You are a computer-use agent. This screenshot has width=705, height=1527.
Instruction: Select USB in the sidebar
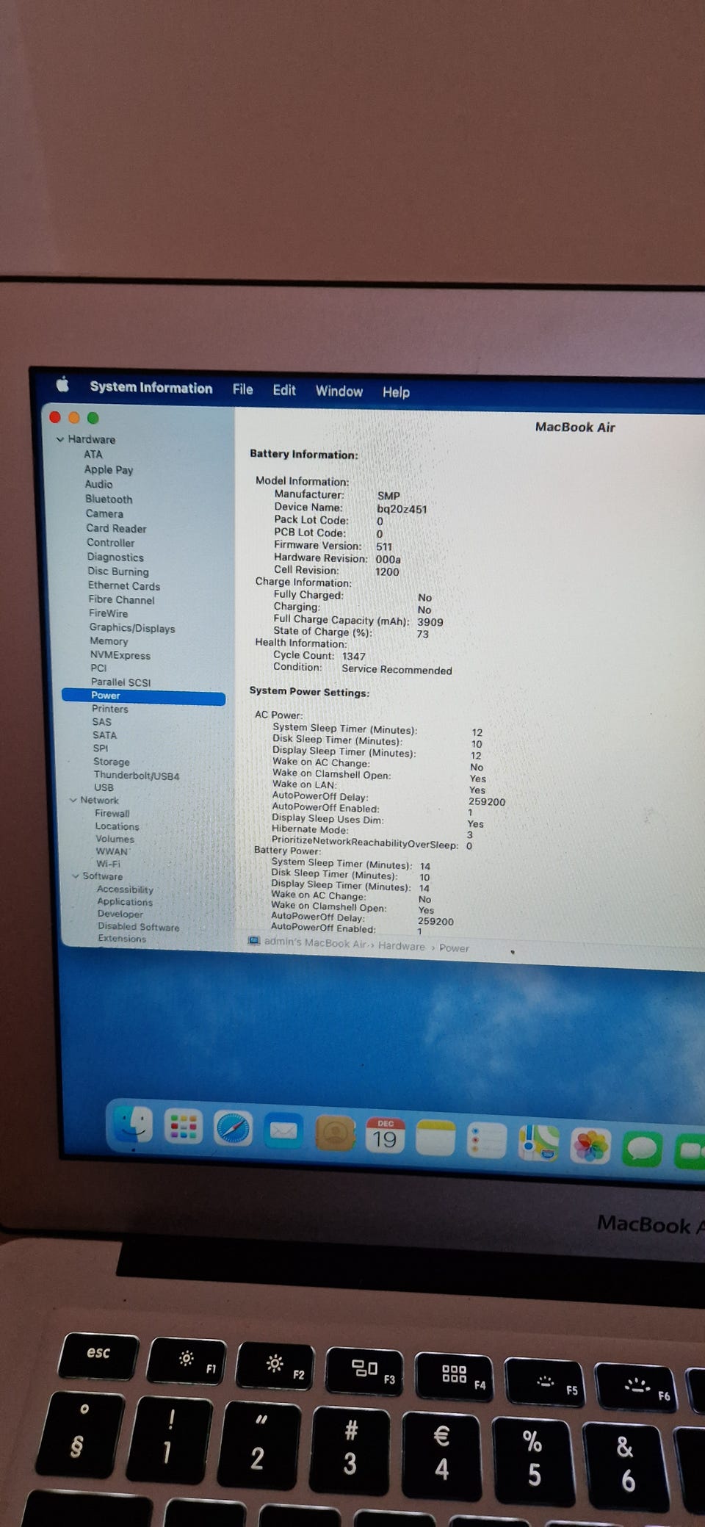click(104, 787)
